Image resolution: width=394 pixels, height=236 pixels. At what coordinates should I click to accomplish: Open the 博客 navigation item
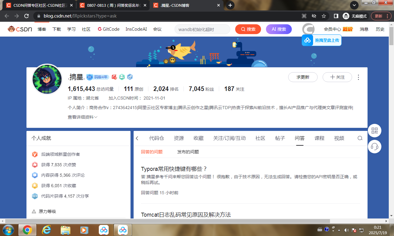click(x=42, y=29)
